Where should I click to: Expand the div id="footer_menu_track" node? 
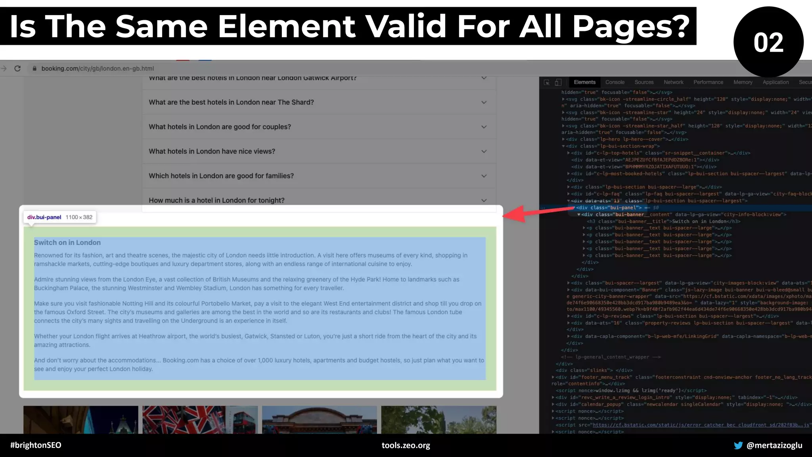click(x=553, y=377)
